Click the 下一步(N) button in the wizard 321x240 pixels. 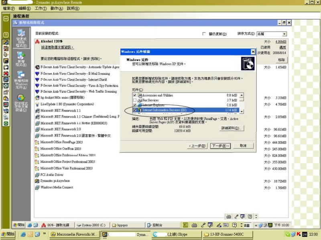click(x=220, y=146)
